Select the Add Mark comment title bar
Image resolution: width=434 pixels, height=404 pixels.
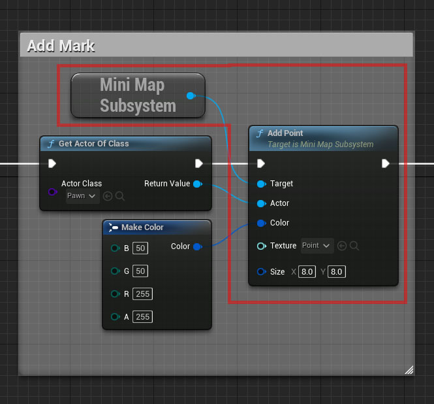click(217, 45)
